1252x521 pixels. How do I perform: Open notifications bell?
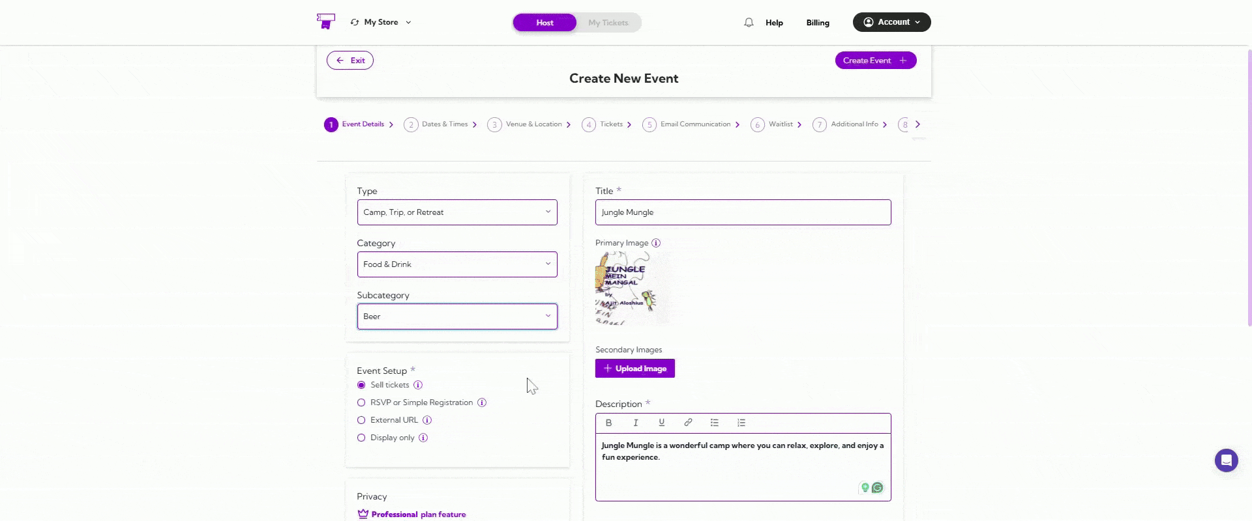click(749, 23)
